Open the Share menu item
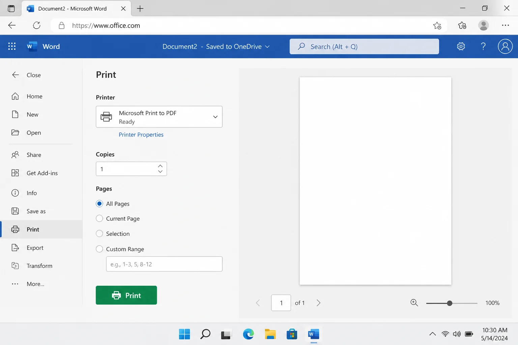 coord(41,155)
